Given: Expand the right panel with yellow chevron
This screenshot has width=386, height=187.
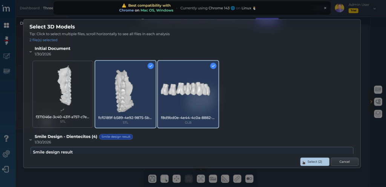Looking at the screenshot, I should point(371,101).
